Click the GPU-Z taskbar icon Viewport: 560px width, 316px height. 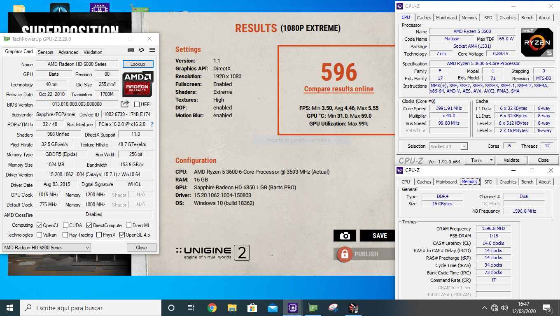point(313,308)
